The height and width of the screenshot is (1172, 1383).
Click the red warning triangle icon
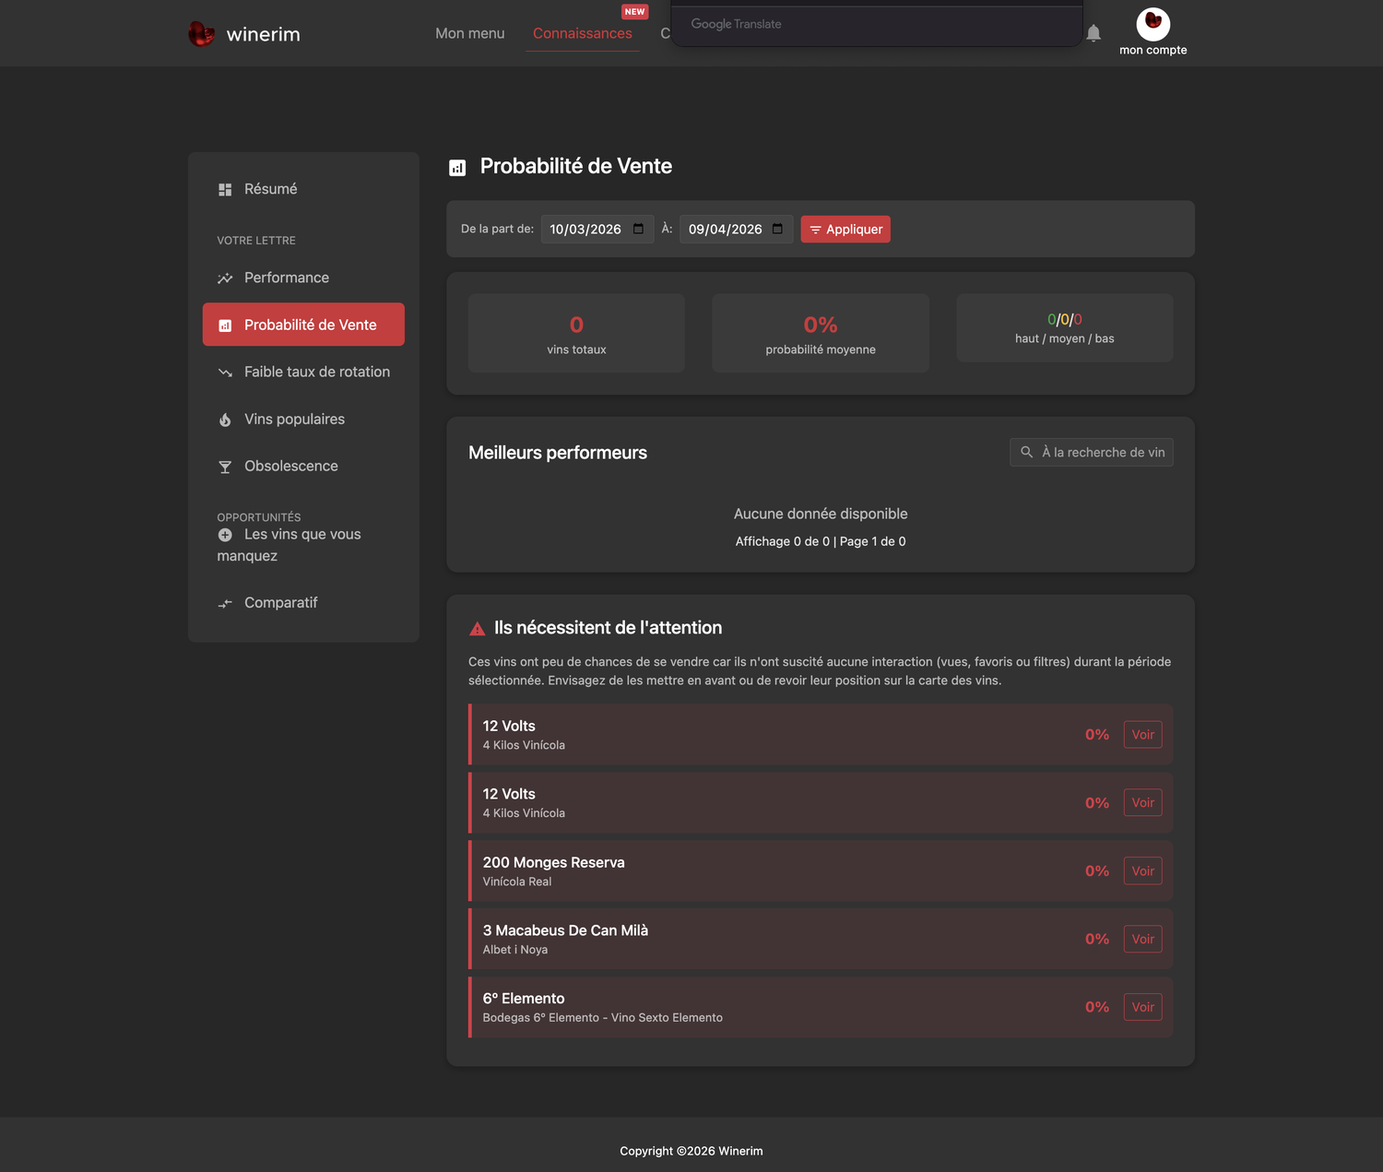pyautogui.click(x=478, y=629)
